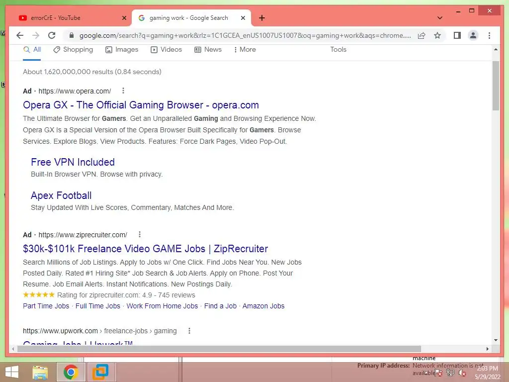Open the tab search chevron
This screenshot has height=382, width=509.
coord(440,18)
